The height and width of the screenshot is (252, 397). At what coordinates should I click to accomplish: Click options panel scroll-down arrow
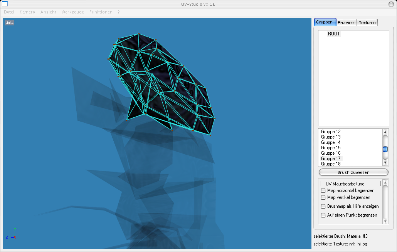[385, 222]
